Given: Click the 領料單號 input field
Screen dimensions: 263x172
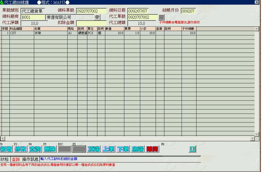Looking at the screenshot, I should (x=91, y=11).
